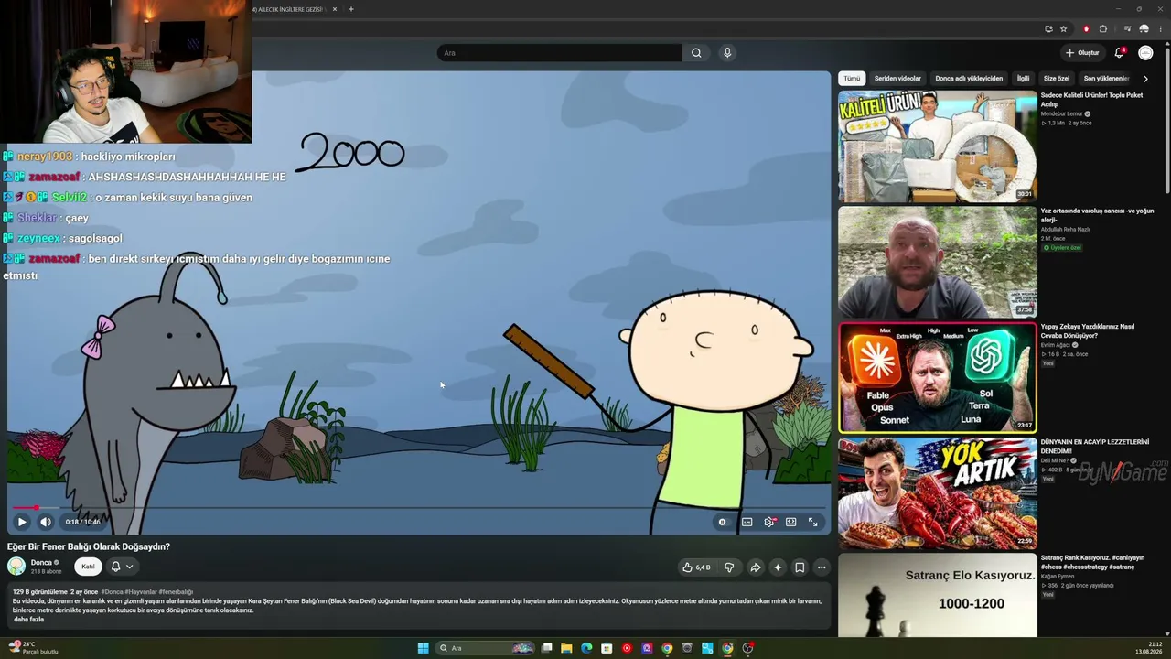
Task: Click the red extension icon in toolbar
Action: [1086, 28]
